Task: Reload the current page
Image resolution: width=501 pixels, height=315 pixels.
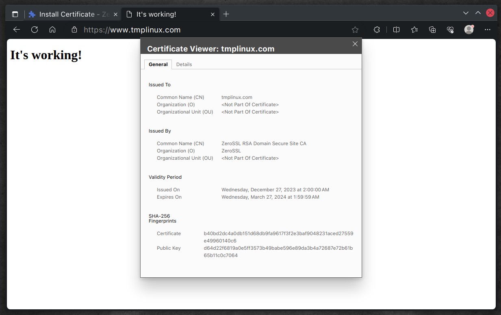Action: (x=35, y=30)
